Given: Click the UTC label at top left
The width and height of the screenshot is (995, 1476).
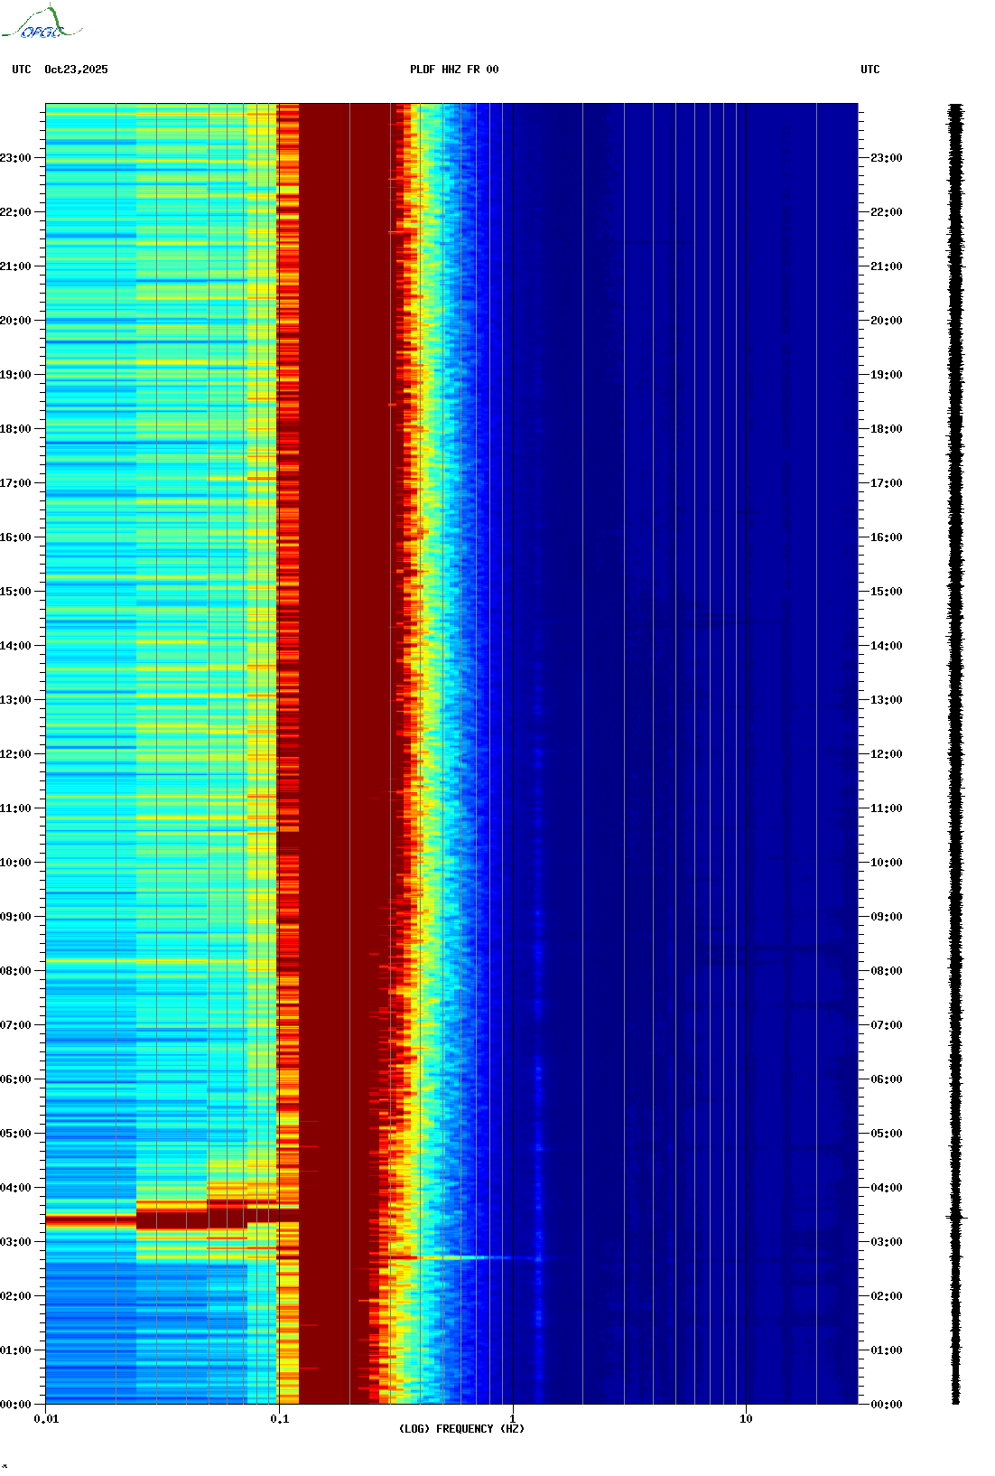Looking at the screenshot, I should pos(22,70).
